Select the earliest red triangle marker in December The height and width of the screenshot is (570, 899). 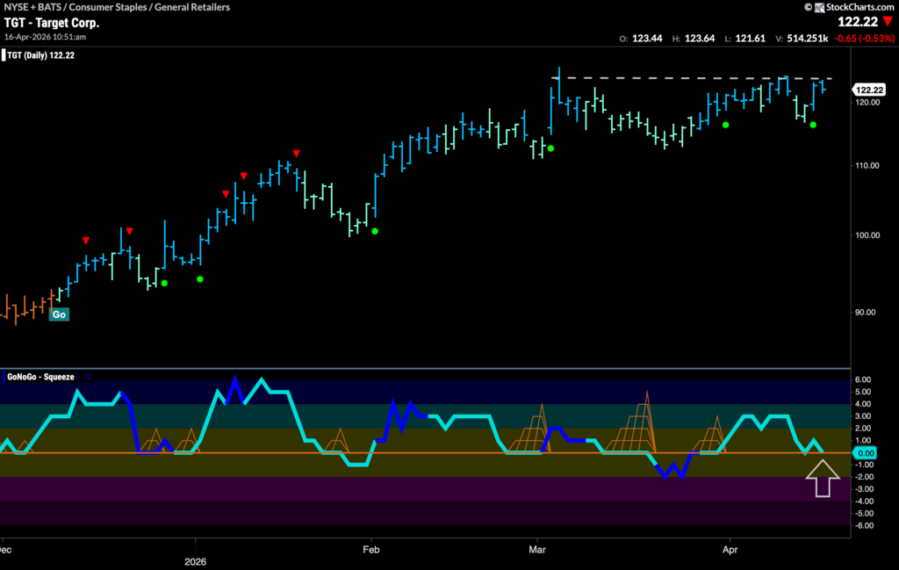tap(86, 241)
